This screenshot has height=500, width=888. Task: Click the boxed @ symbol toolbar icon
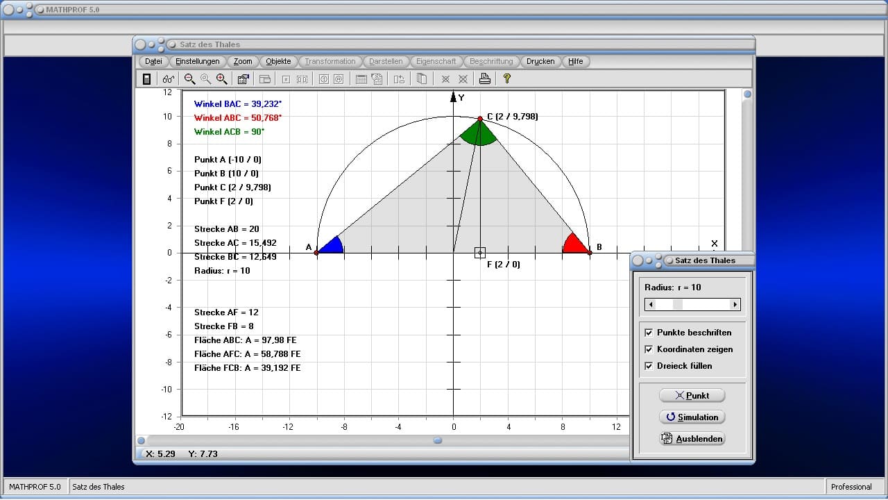click(x=339, y=79)
